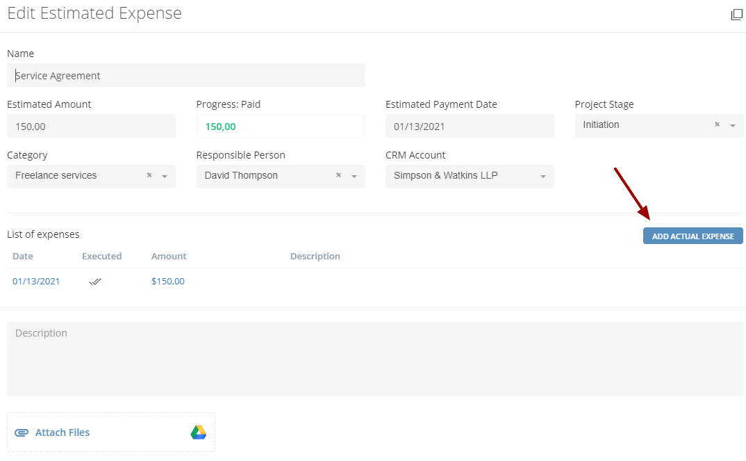Open the Responsible Person dropdown arrow

[354, 176]
